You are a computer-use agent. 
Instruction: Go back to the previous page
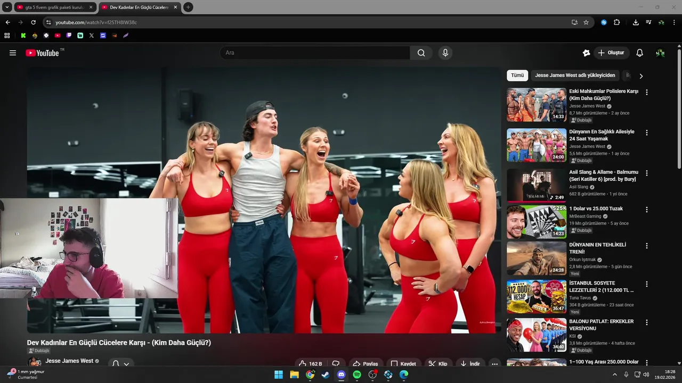coord(7,22)
